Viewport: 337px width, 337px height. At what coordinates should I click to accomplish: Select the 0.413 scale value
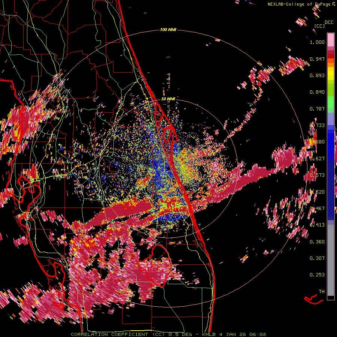pos(317,225)
